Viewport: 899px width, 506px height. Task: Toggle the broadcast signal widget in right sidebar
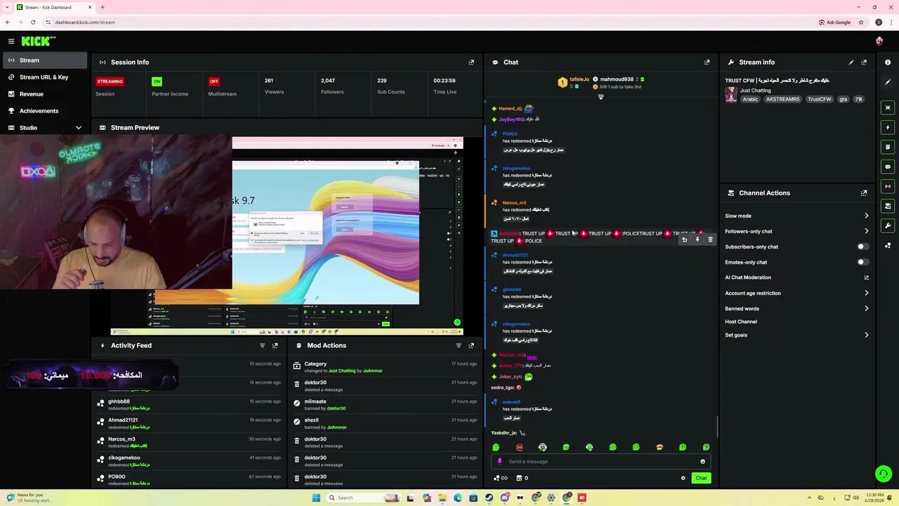point(888,186)
